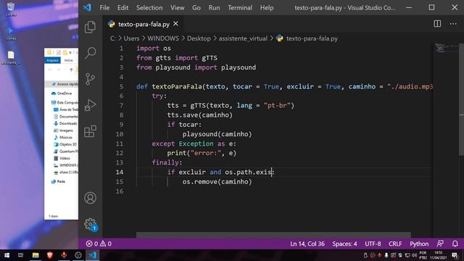Click the vertical scrollbar of the editor
This screenshot has height=261, width=464.
pyautogui.click(x=461, y=99)
